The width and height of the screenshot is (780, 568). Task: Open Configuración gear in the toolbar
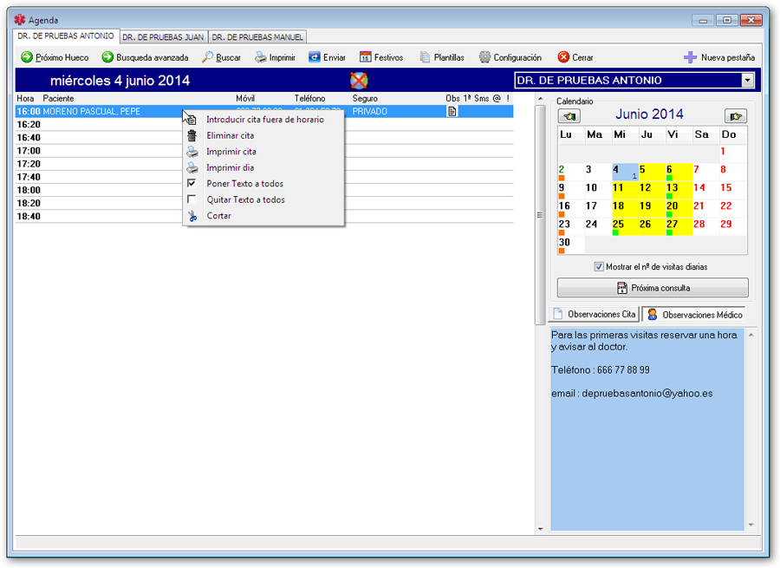tap(485, 57)
